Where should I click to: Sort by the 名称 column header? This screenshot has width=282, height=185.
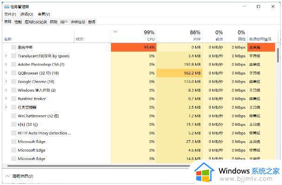pos(38,37)
